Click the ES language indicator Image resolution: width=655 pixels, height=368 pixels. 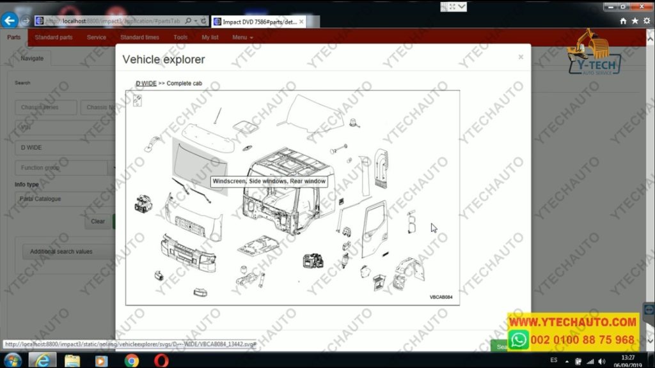click(x=553, y=360)
